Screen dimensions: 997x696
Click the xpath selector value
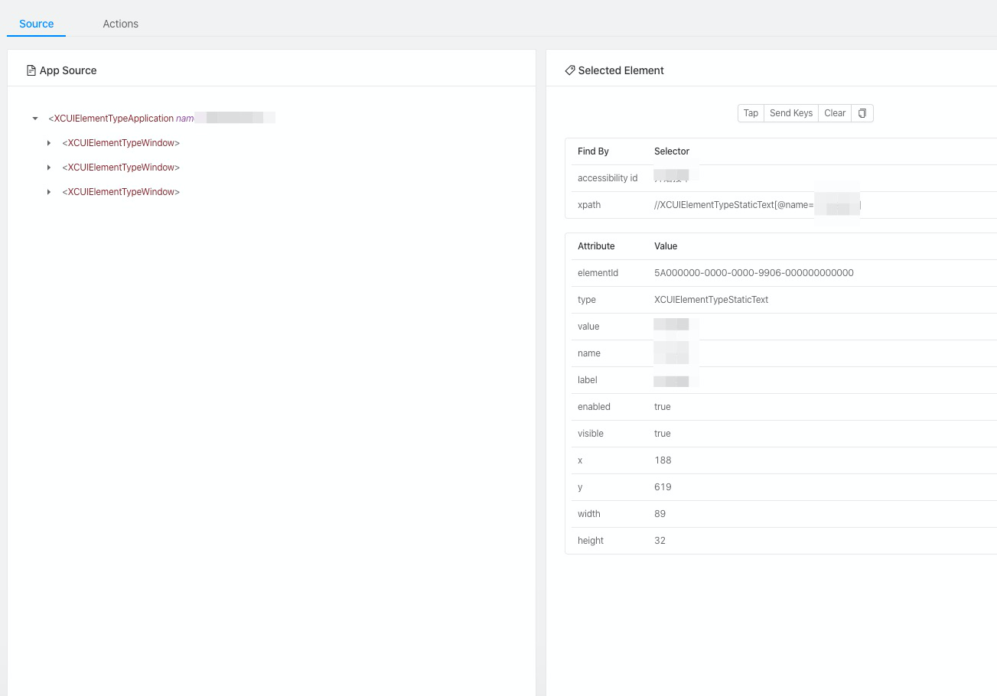(758, 205)
